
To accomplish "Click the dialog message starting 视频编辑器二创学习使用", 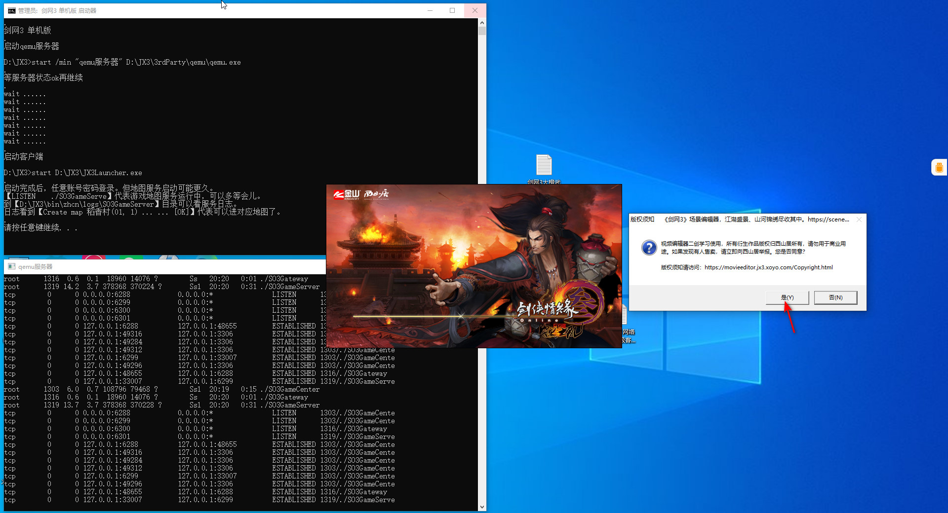I will click(x=753, y=248).
